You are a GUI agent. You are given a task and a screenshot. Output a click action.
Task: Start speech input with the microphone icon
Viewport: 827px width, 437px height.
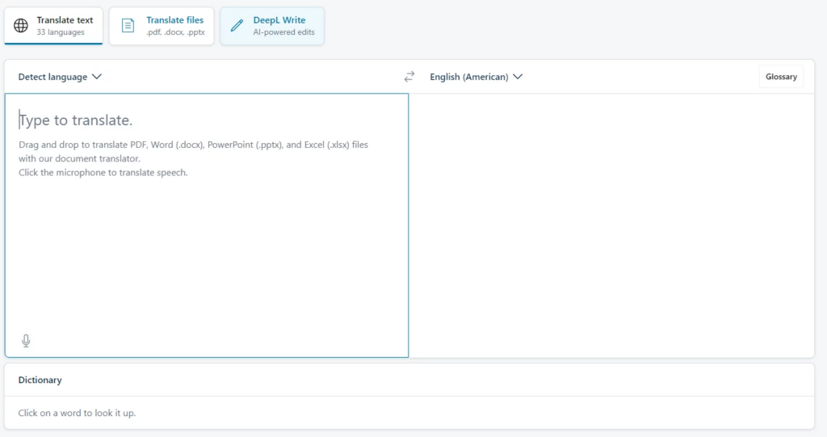click(26, 341)
